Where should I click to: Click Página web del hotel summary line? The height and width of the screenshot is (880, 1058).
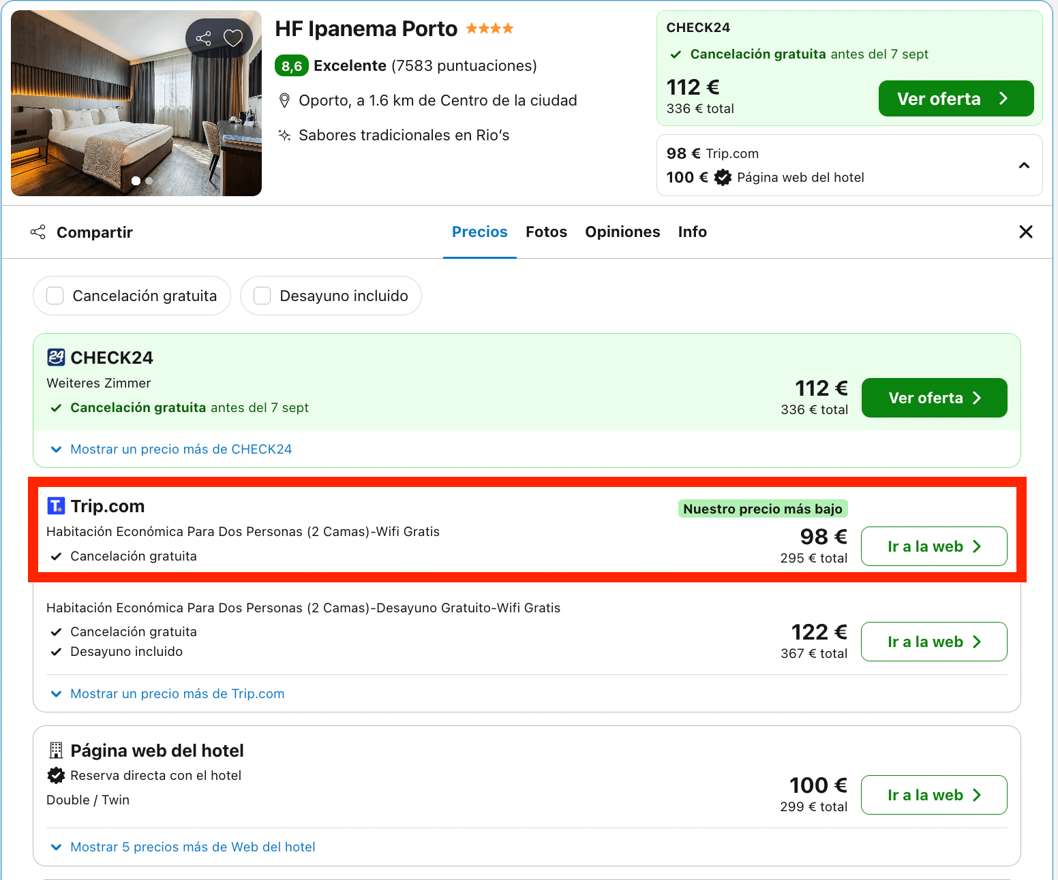tap(800, 177)
